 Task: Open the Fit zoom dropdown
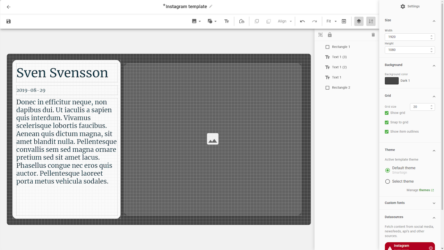(331, 22)
